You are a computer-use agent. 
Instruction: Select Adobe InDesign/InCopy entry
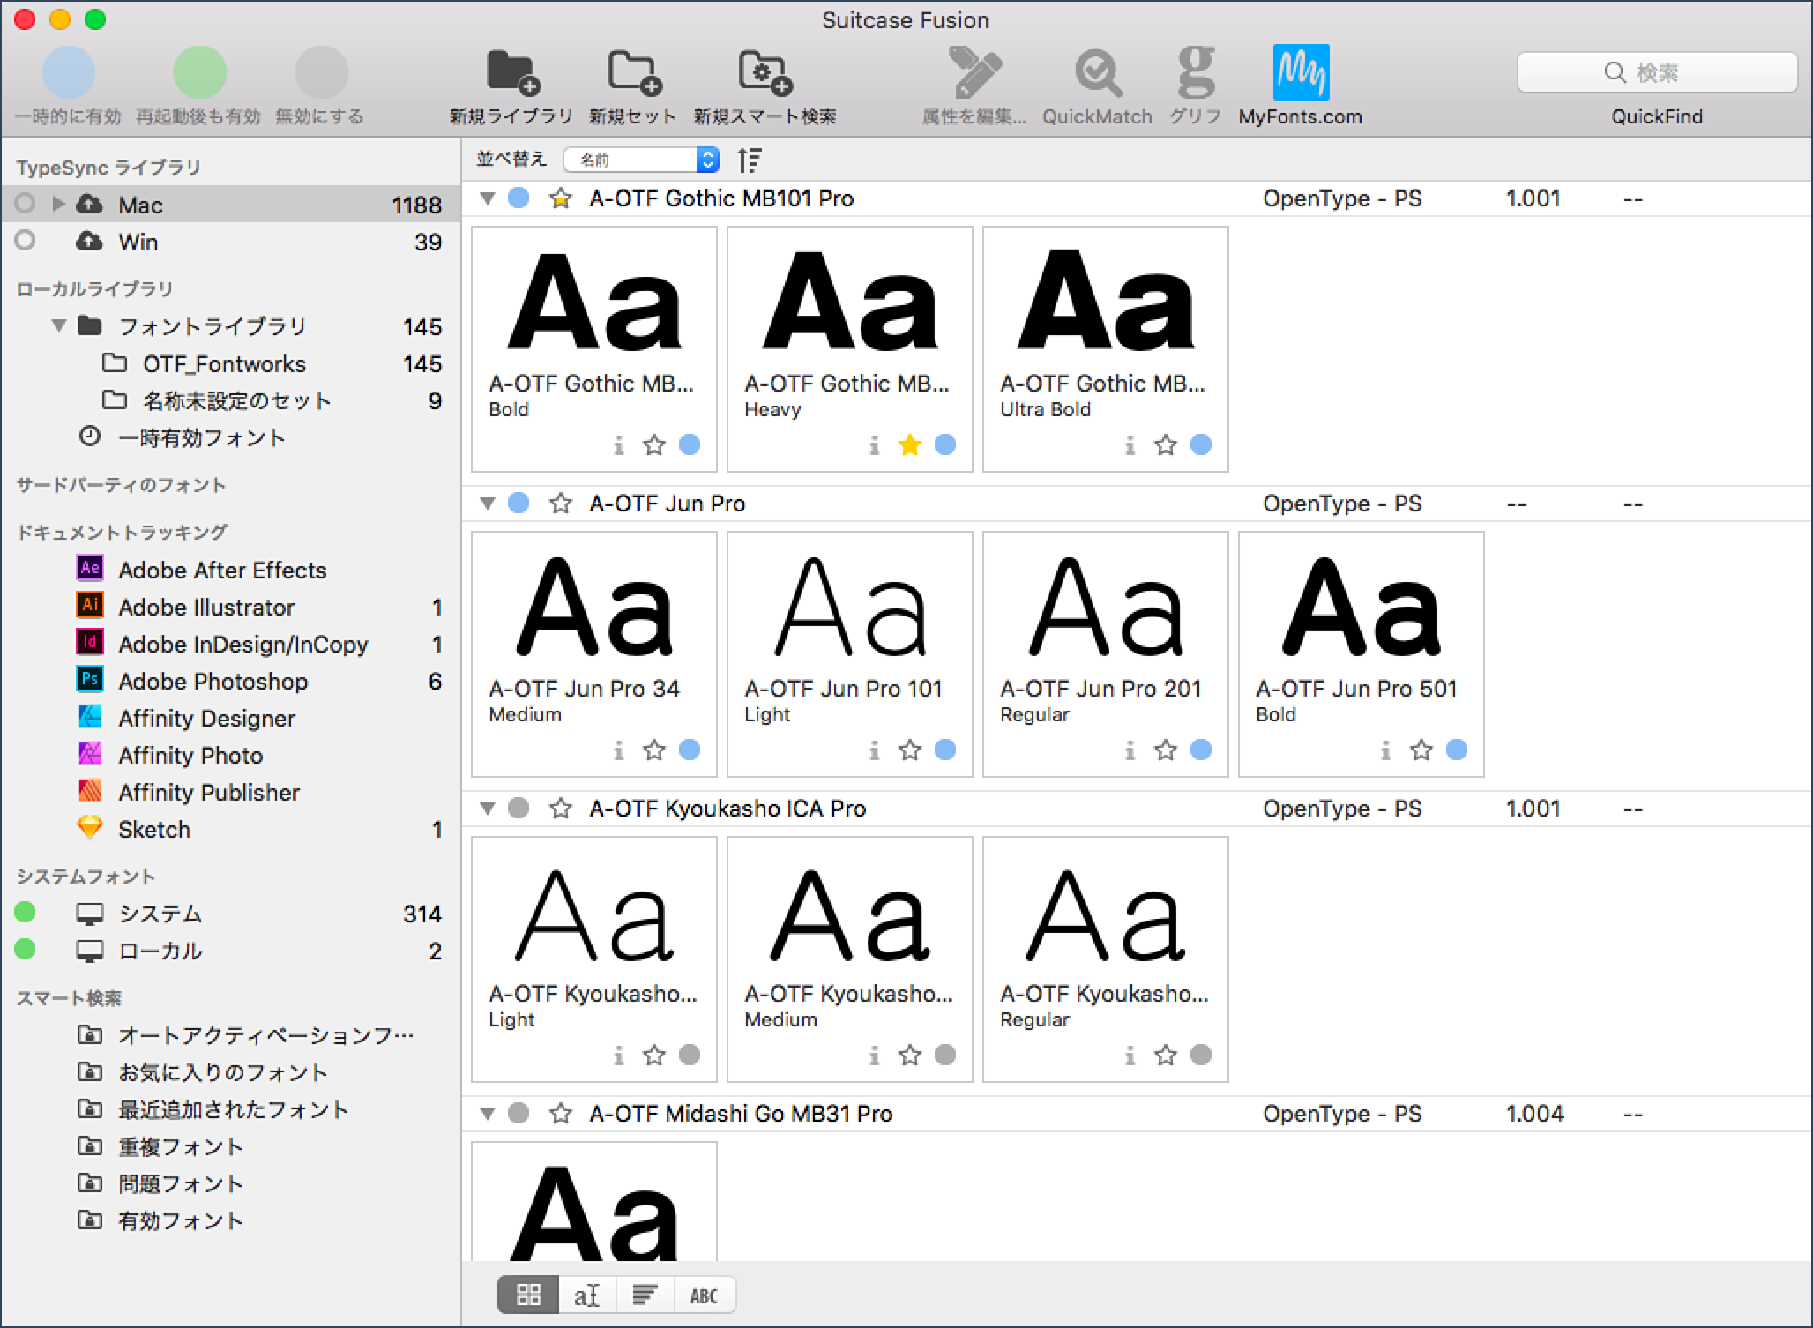pyautogui.click(x=229, y=645)
